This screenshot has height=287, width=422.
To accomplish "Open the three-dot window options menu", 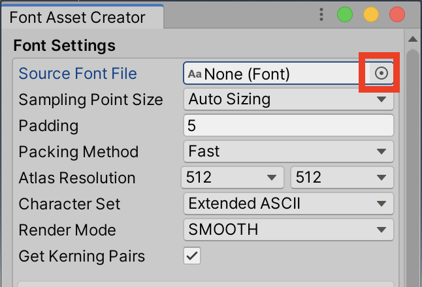I will [x=321, y=15].
